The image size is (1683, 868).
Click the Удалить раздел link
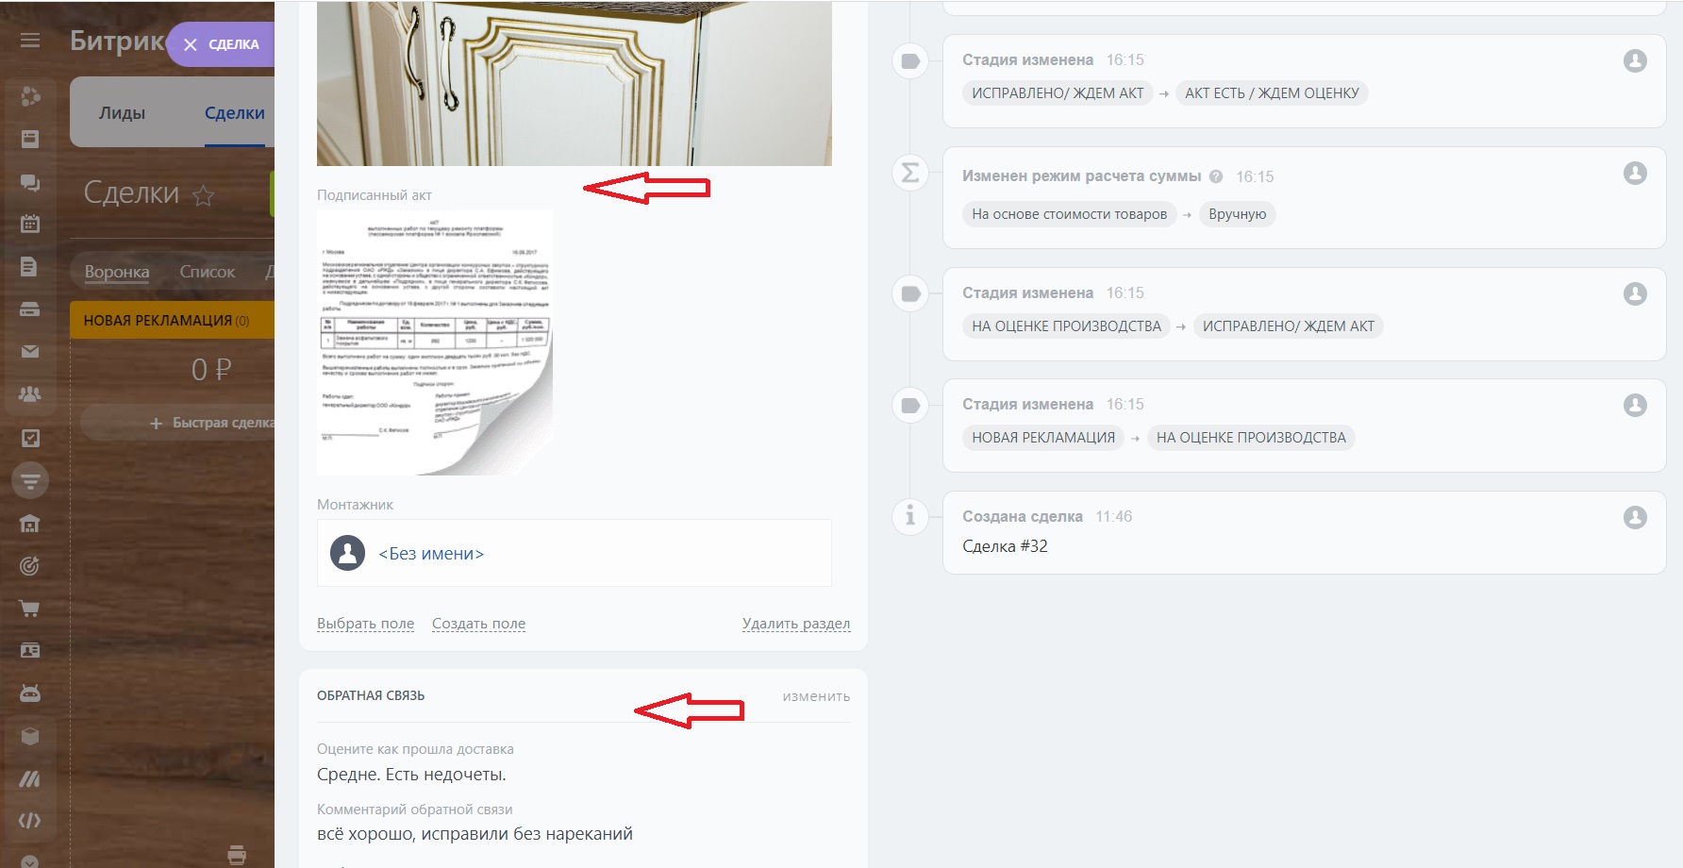[x=796, y=624]
